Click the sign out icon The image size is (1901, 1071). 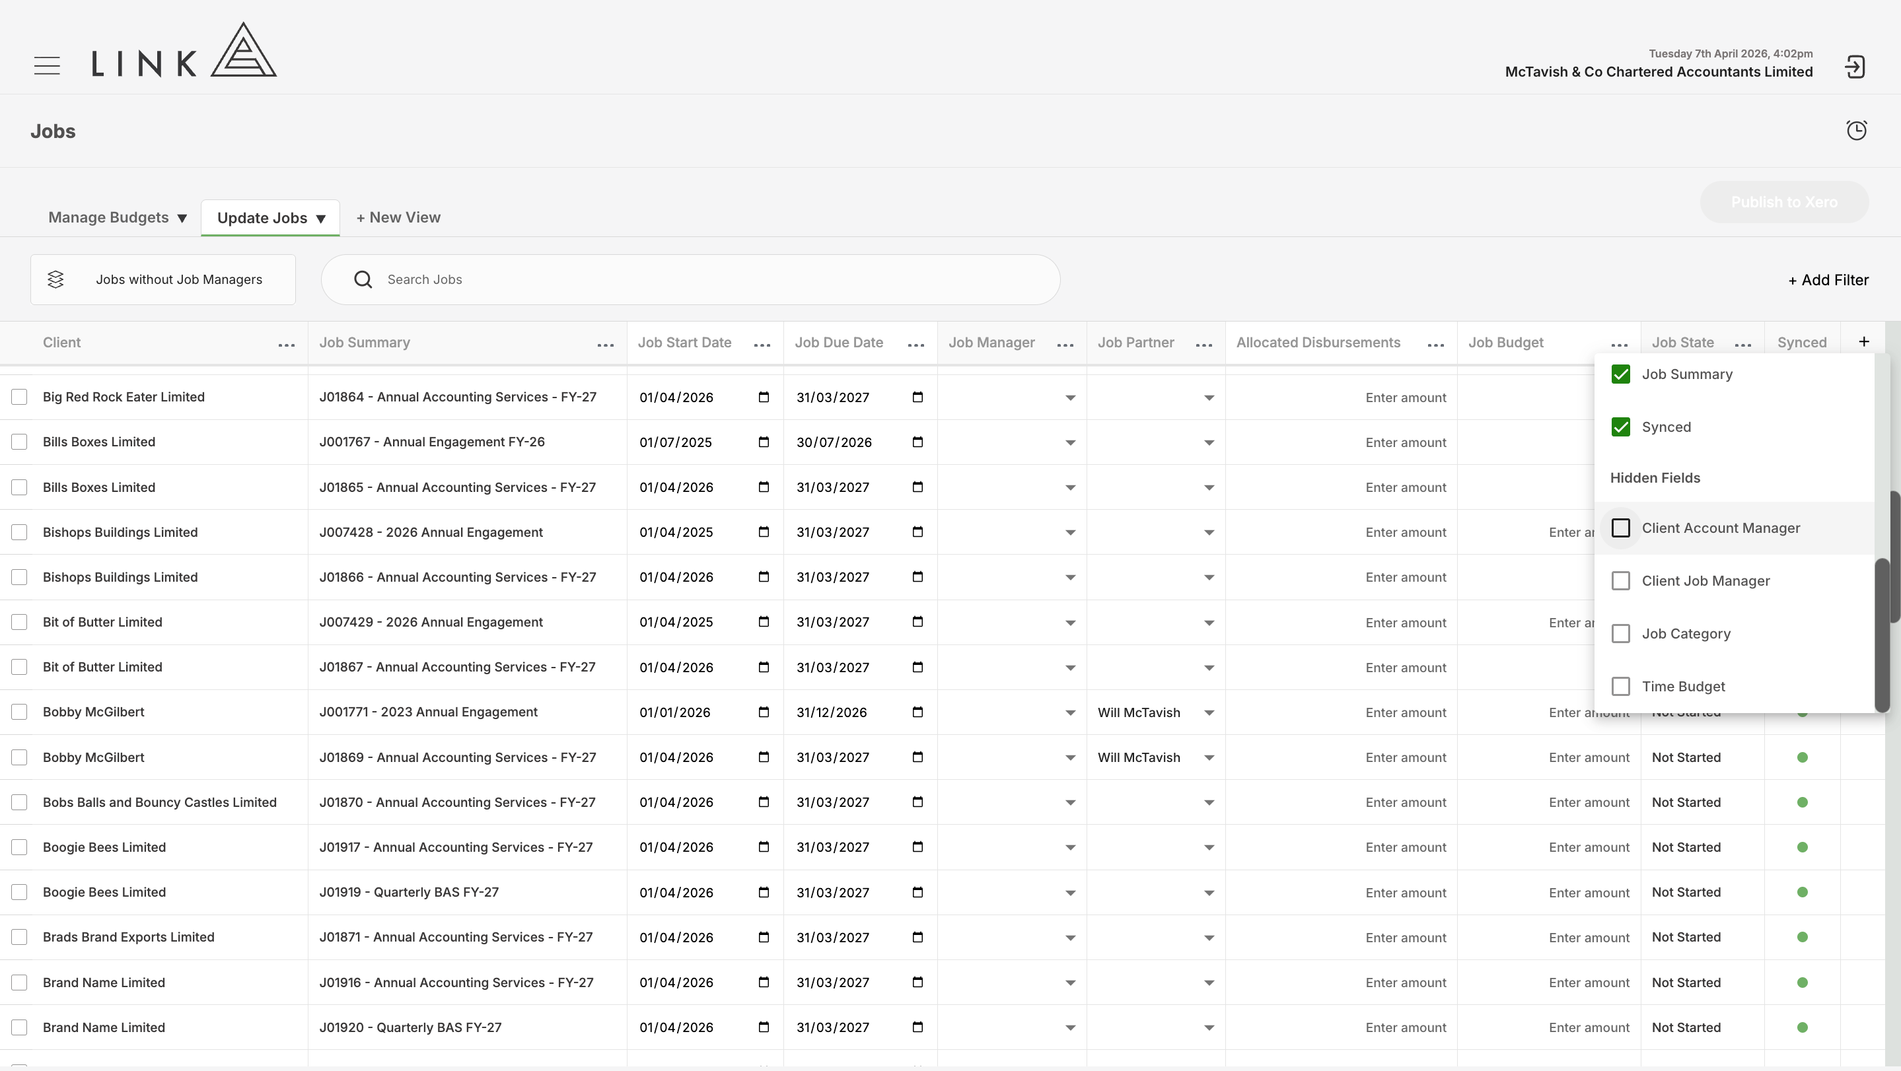tap(1855, 67)
